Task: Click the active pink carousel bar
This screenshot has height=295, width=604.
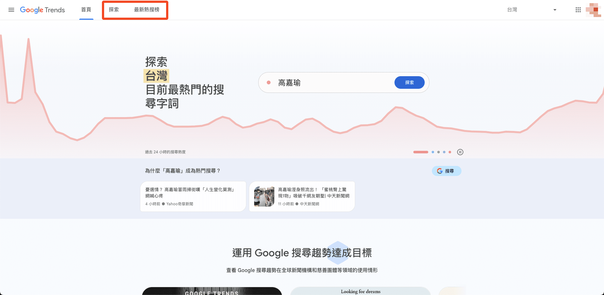Action: tap(421, 152)
